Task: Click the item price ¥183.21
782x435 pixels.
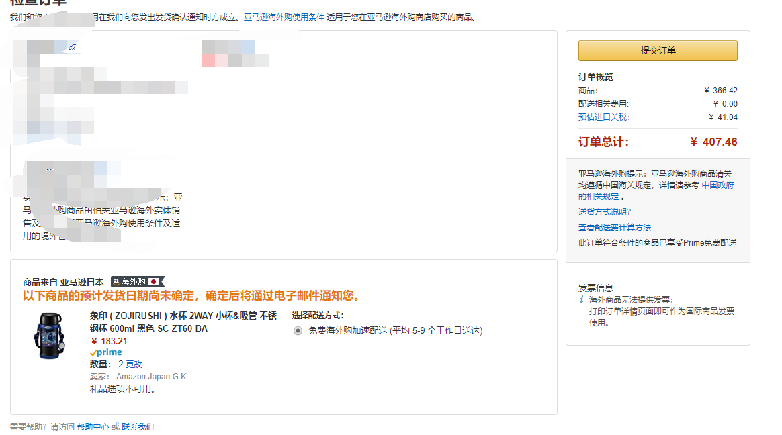Action: click(x=109, y=341)
